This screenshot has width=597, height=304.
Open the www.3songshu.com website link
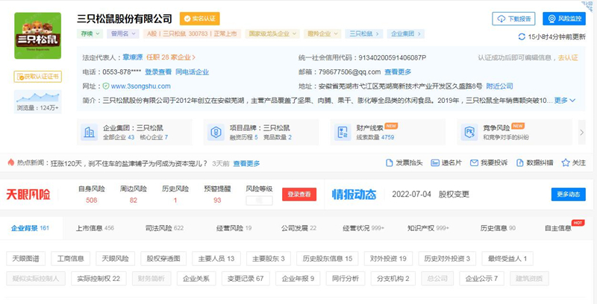click(x=141, y=86)
